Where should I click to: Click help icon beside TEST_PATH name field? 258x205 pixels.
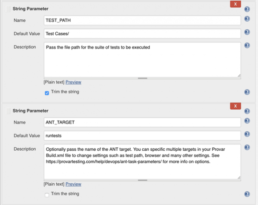tap(247, 19)
